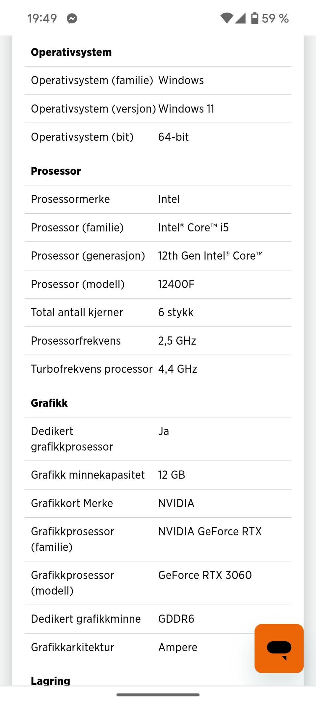This screenshot has height=704, width=316.
Task: Tap the bottom navigation gesture handle
Action: click(158, 695)
